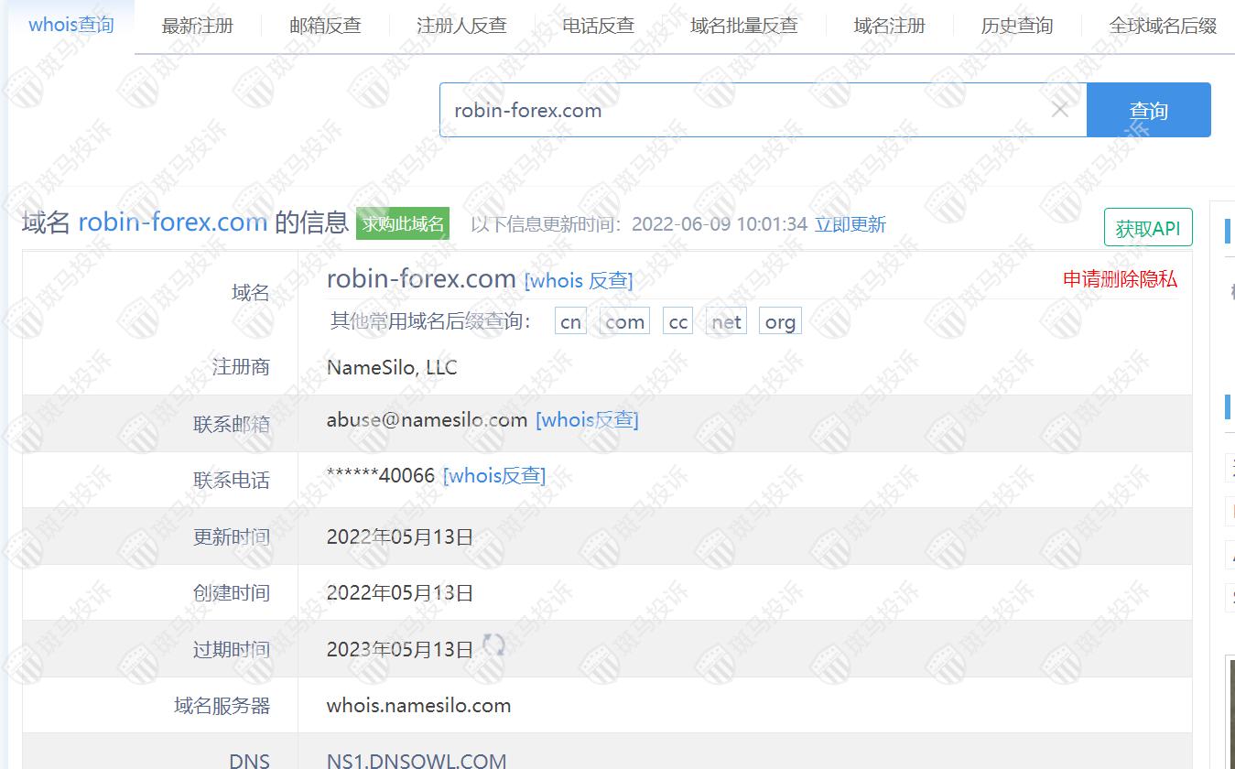Clear the domain search field with X icon
This screenshot has height=769, width=1235.
tap(1059, 110)
